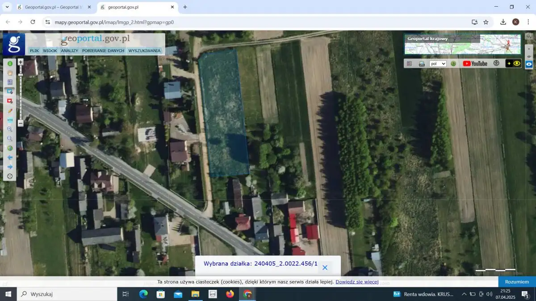Activate the XYH coordinates tool
Viewport: 536px width, 301px height.
tap(10, 120)
